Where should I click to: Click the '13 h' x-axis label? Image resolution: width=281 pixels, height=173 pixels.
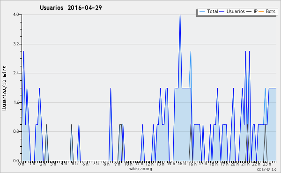click(x=160, y=164)
